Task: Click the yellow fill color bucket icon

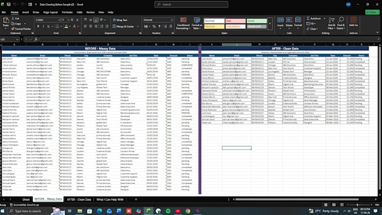Action: pos(66,26)
